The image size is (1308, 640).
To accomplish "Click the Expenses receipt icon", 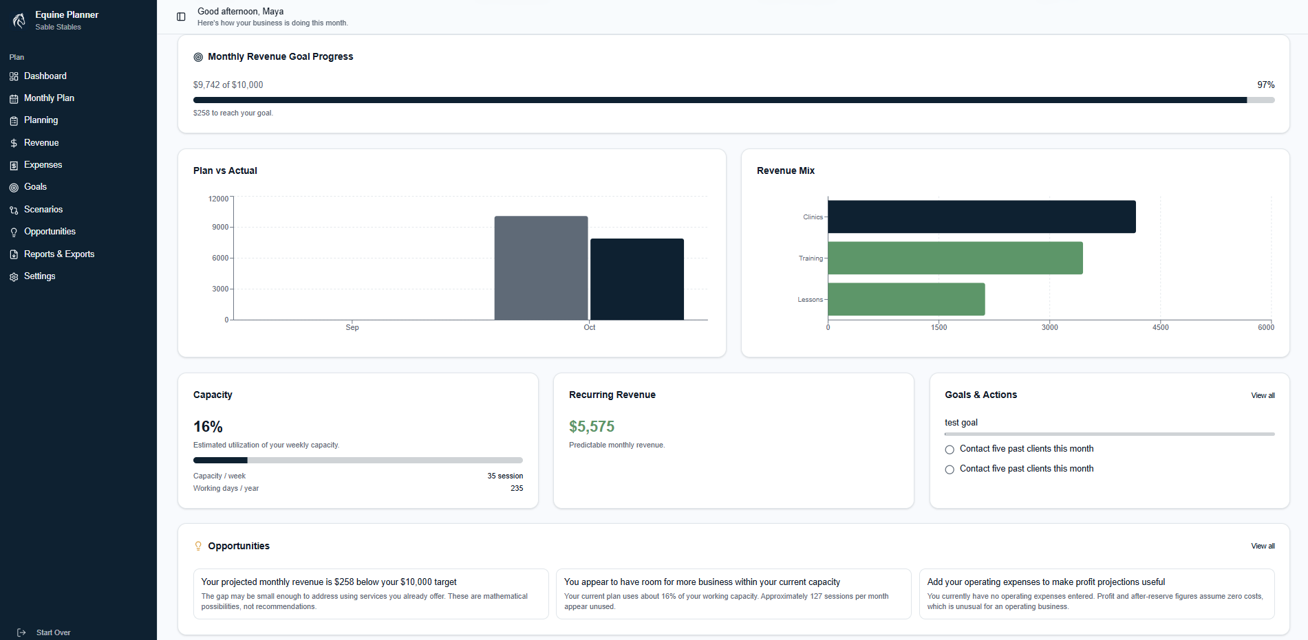I will [x=14, y=166].
